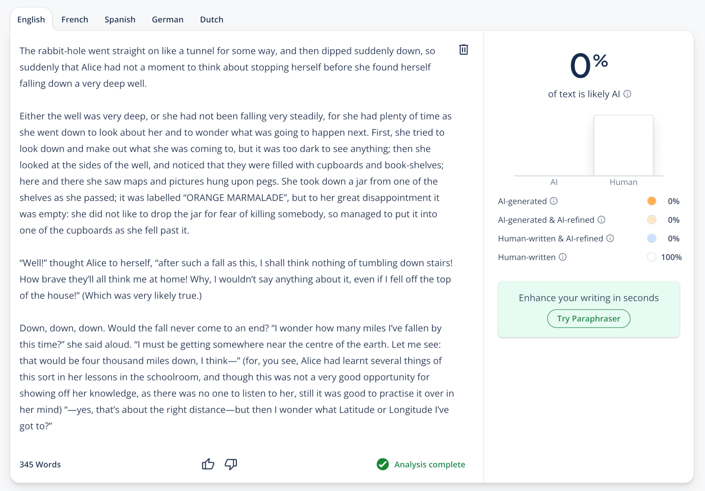Switch to the Spanish tab
The height and width of the screenshot is (491, 705).
tap(120, 20)
